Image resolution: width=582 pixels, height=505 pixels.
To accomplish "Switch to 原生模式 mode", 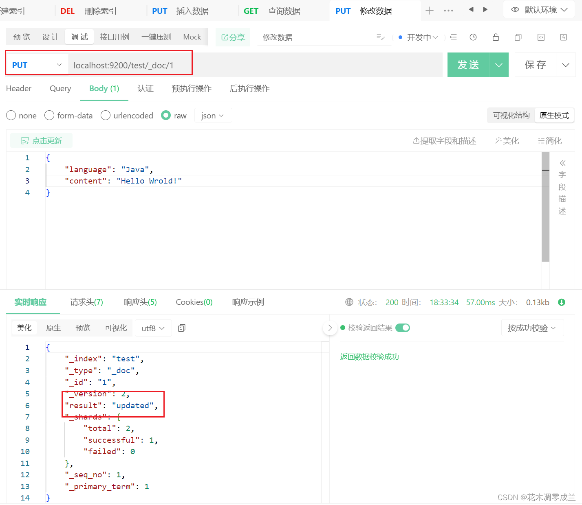I will click(x=554, y=116).
